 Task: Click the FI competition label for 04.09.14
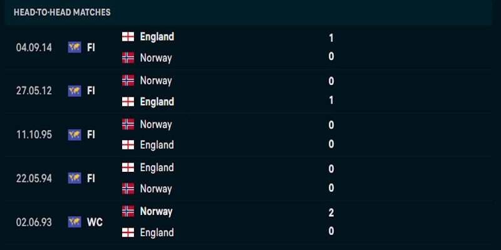pyautogui.click(x=91, y=47)
